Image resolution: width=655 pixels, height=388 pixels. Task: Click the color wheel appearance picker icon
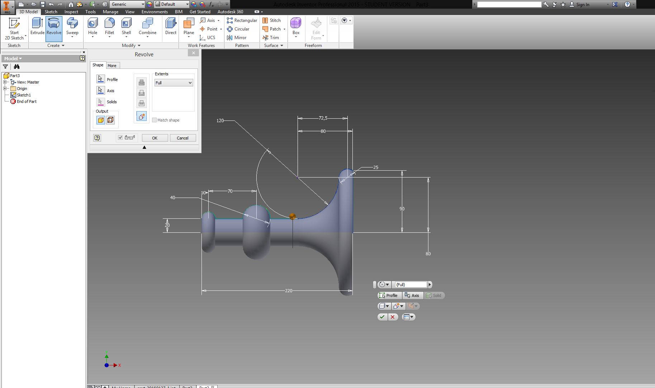149,4
